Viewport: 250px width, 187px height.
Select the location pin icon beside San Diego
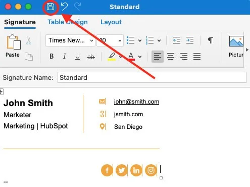(x=102, y=126)
